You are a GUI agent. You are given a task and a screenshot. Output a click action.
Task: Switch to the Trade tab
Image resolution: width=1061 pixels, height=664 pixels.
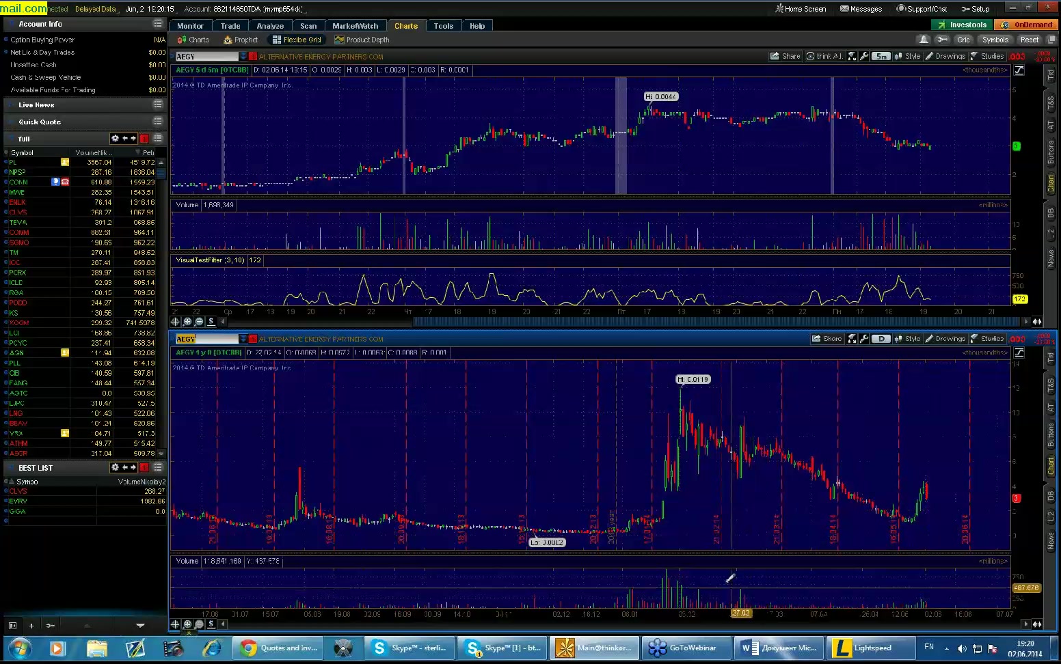tap(230, 26)
